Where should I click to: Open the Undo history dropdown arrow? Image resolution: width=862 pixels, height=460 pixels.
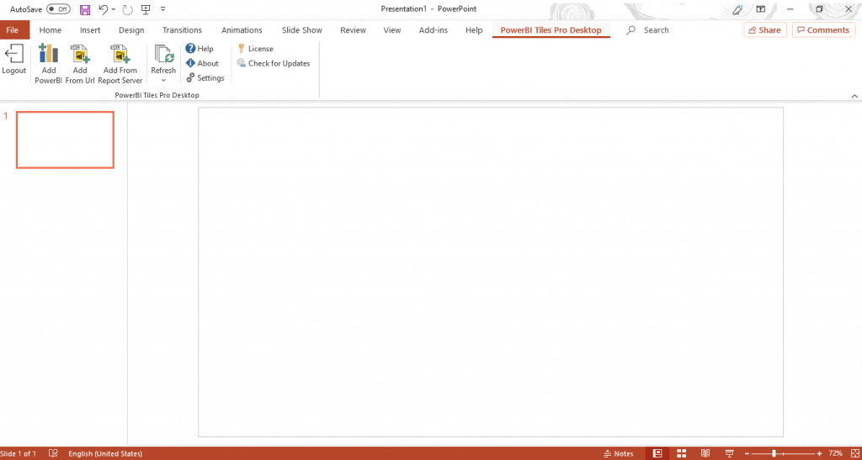[x=114, y=9]
